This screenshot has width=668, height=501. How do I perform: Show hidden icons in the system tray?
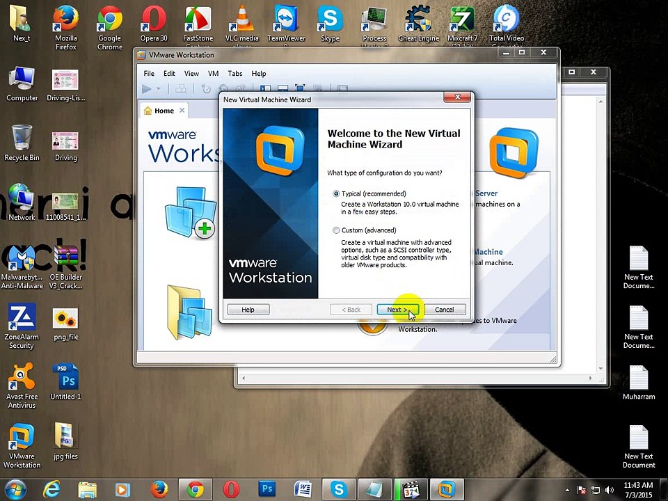point(568,491)
